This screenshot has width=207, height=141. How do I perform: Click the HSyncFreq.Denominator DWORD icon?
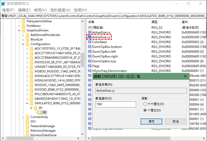(x=90, y=71)
